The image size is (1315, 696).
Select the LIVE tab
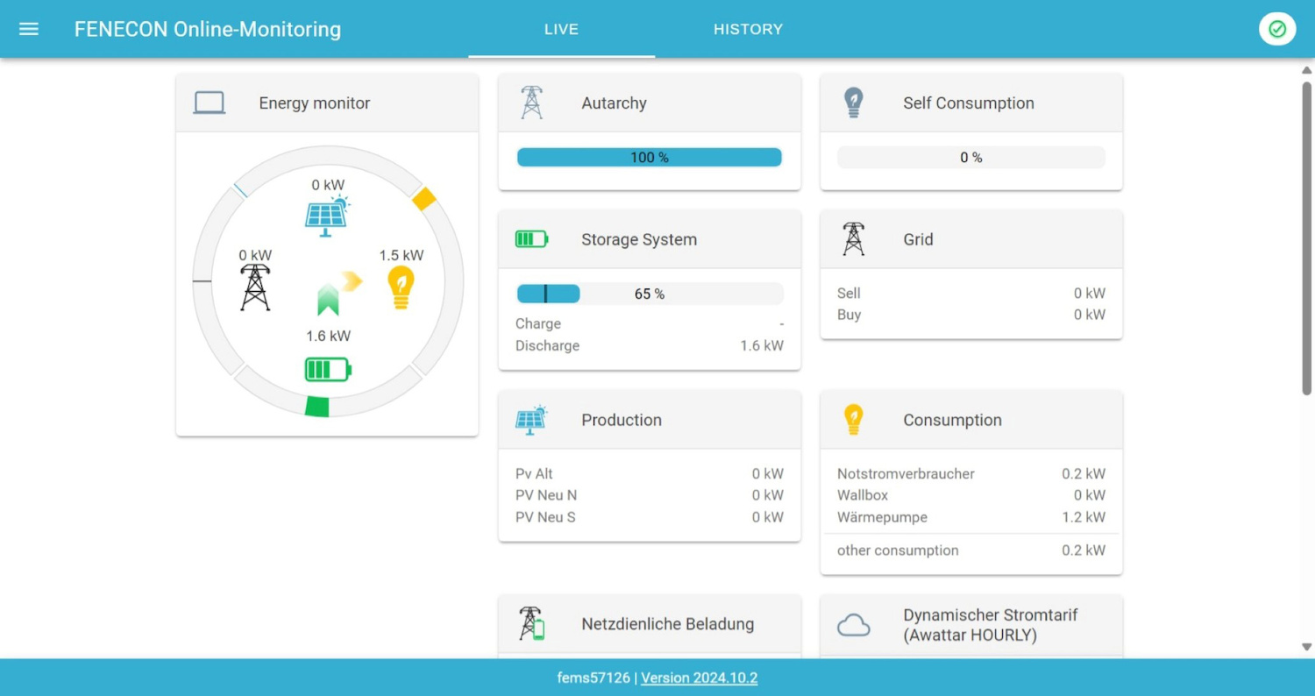561,29
